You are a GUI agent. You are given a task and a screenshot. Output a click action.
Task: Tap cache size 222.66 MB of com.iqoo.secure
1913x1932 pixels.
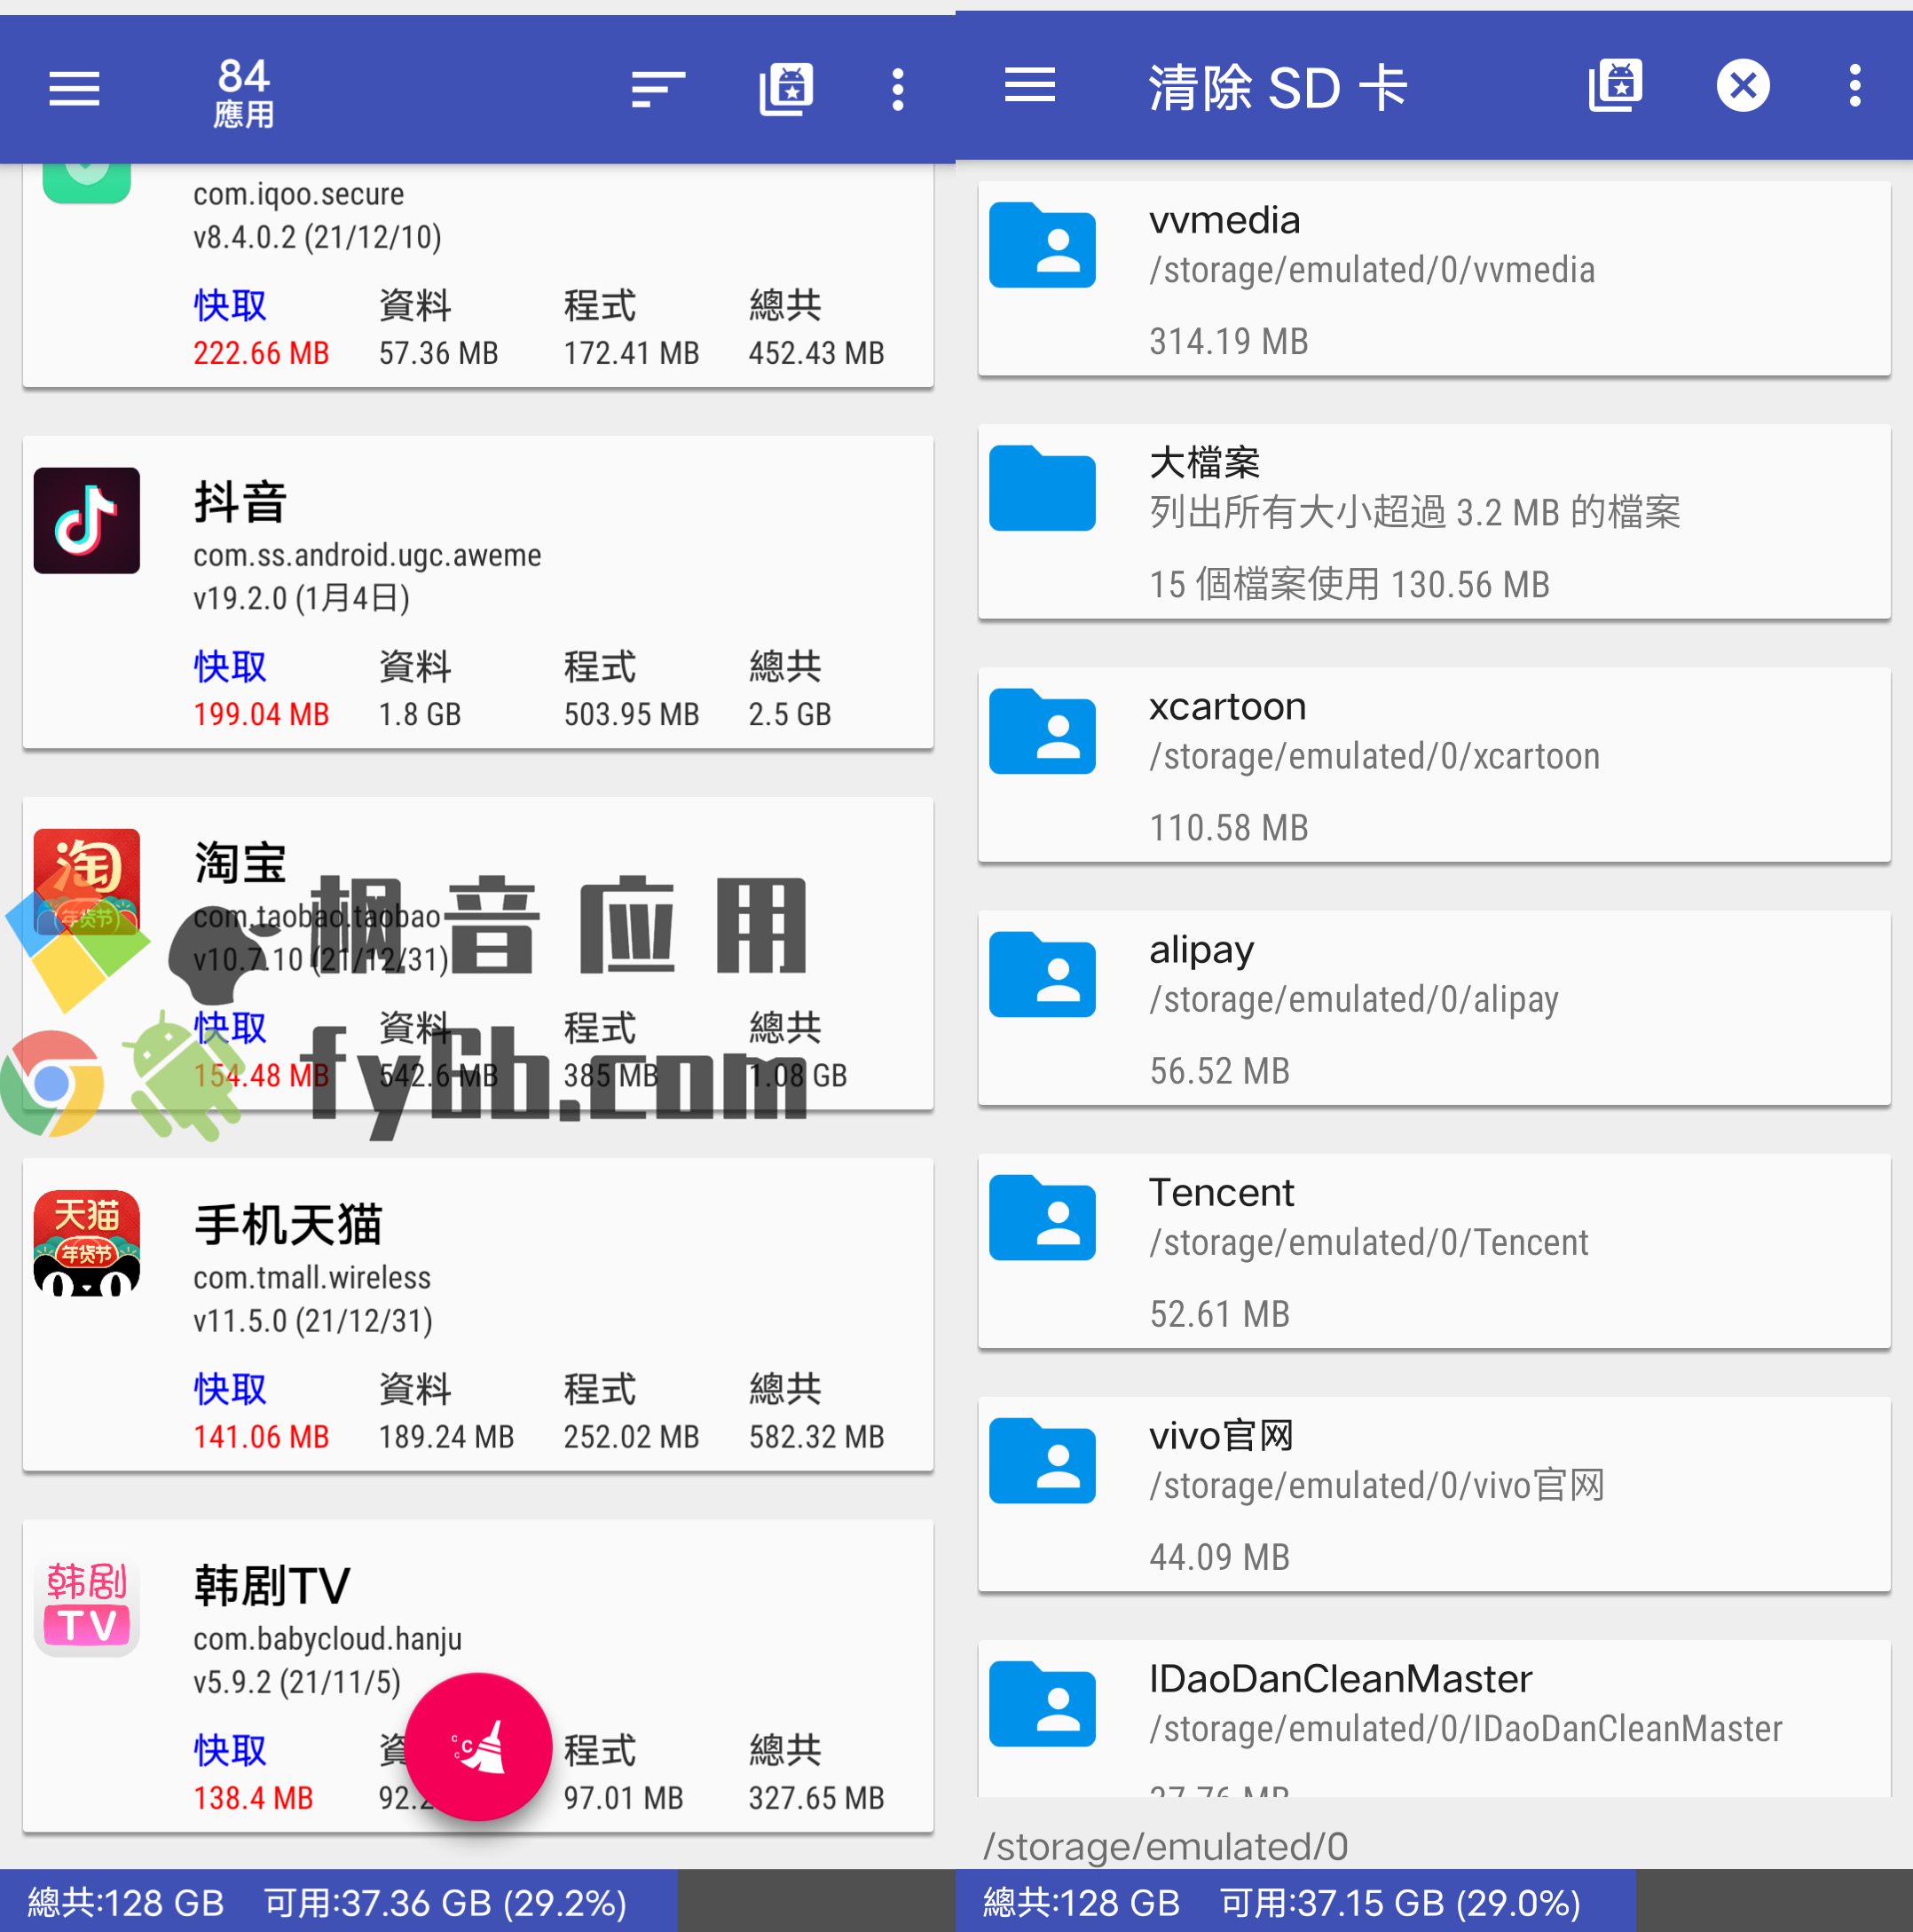261,353
